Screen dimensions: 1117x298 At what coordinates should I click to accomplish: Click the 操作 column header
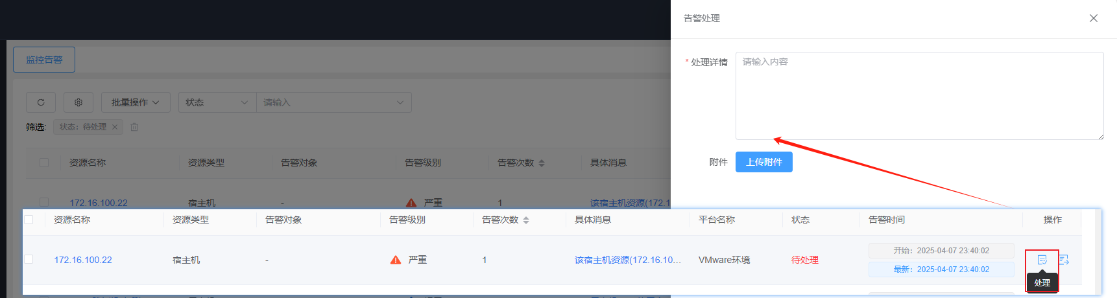pos(1053,220)
